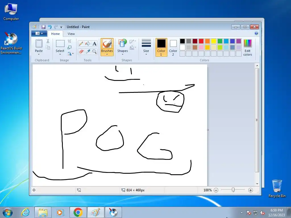
Task: Activate the Color 2 button
Action: pyautogui.click(x=173, y=47)
